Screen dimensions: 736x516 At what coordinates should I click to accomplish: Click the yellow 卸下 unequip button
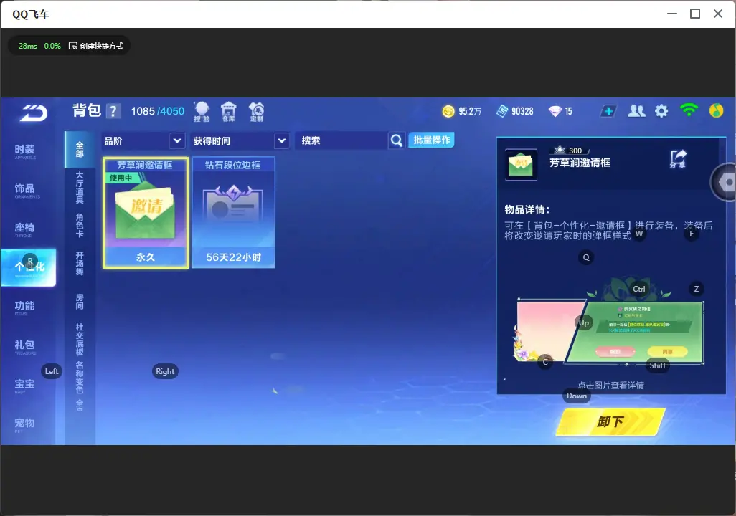(610, 421)
